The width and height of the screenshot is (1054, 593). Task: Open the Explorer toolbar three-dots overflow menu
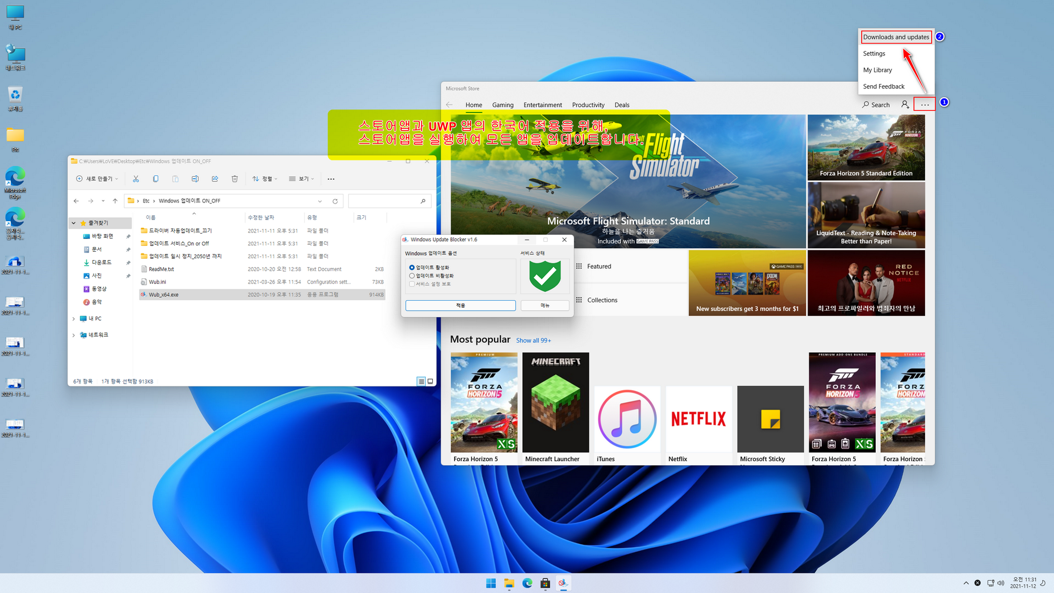(331, 179)
